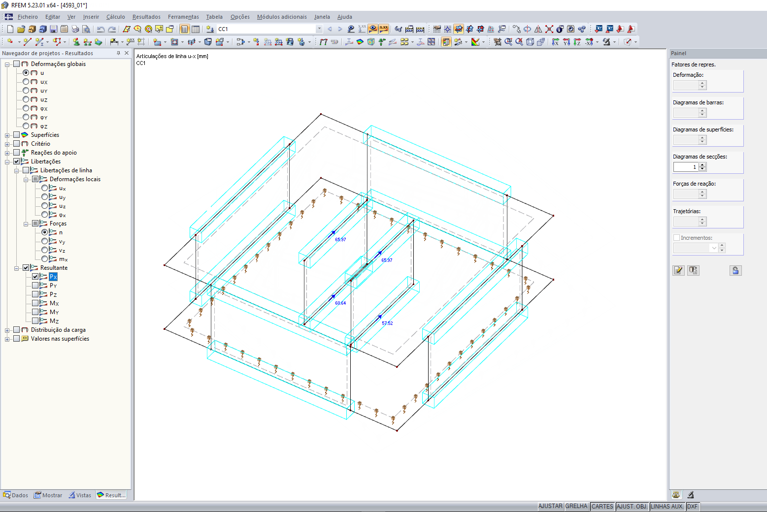Expand the Reações do apoio node
767x512 pixels.
click(7, 153)
